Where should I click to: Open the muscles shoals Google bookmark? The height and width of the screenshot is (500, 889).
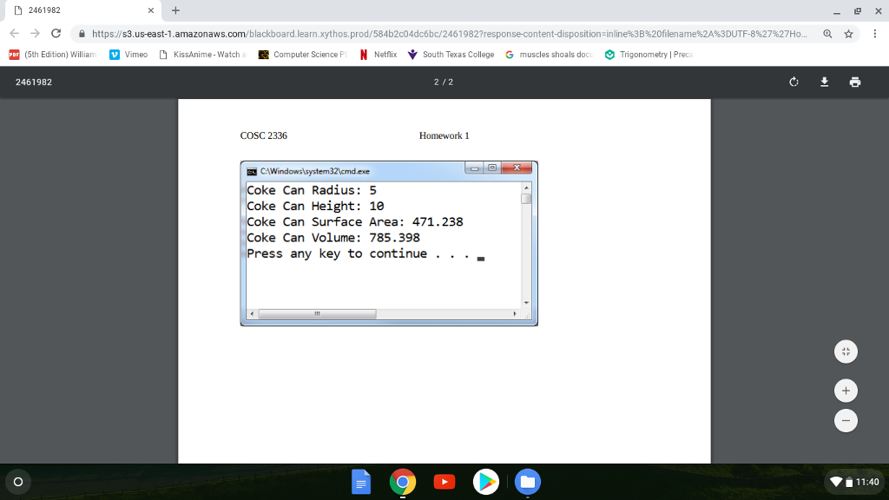(x=550, y=55)
